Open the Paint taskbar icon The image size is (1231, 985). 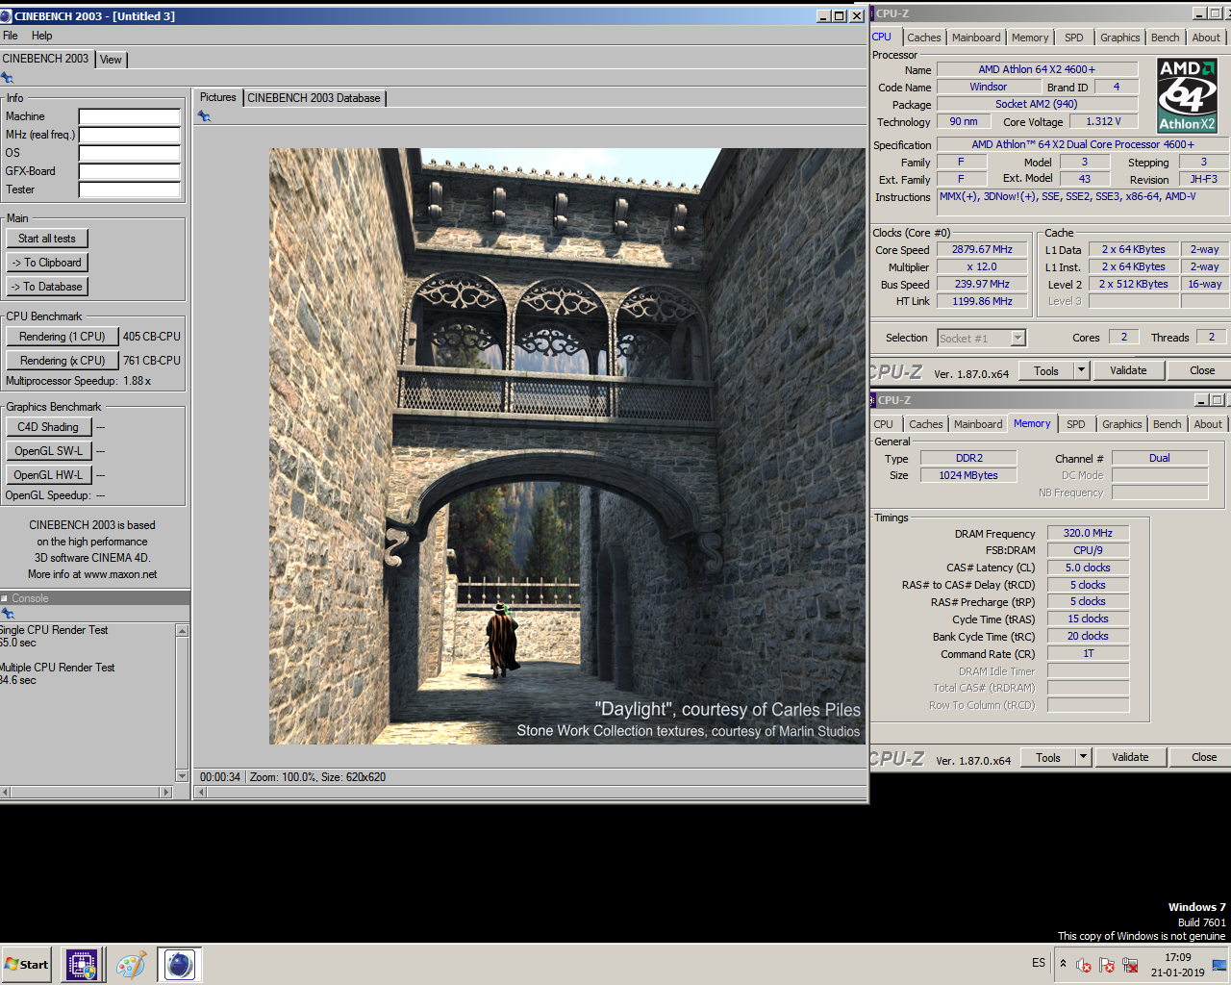(131, 964)
